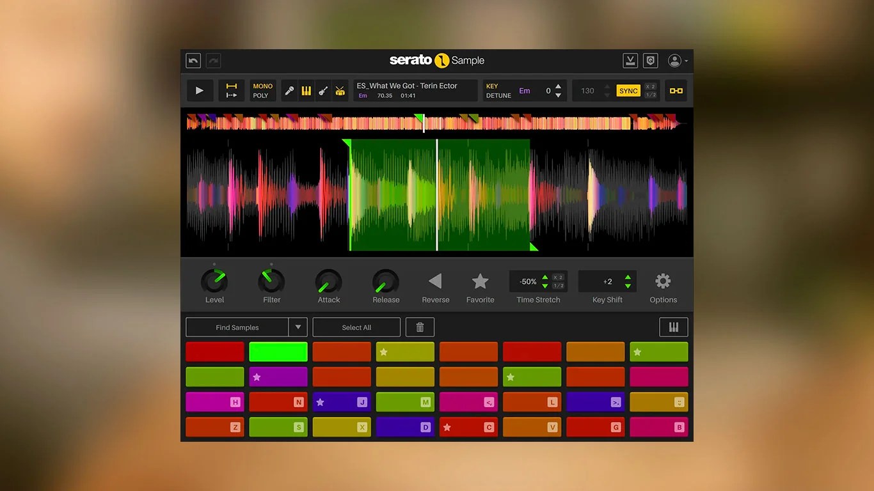Select the piano keys filter icon
The width and height of the screenshot is (874, 491).
[x=306, y=90]
